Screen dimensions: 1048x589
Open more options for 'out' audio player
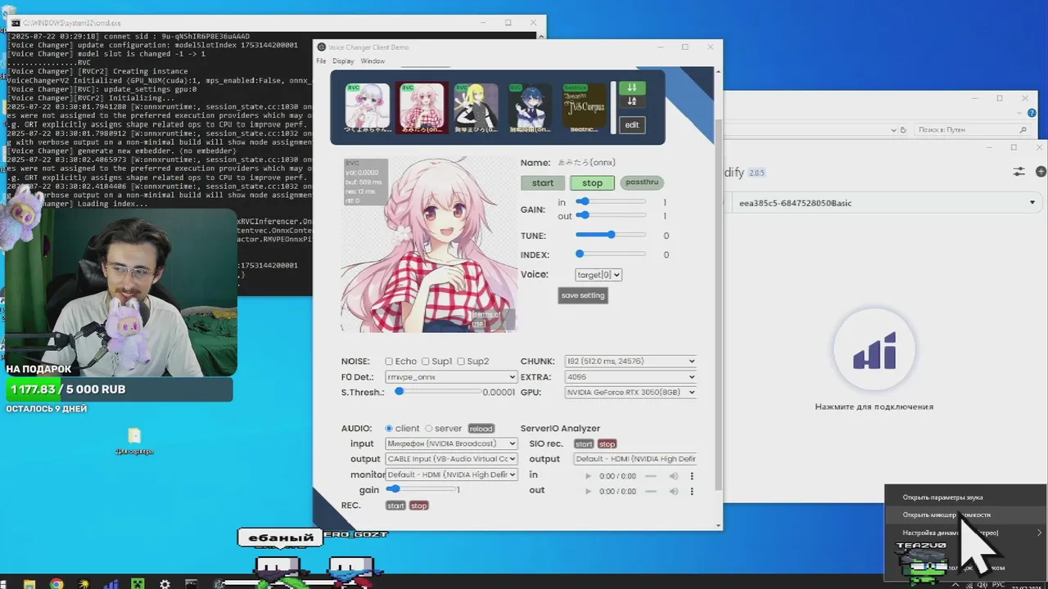692,491
